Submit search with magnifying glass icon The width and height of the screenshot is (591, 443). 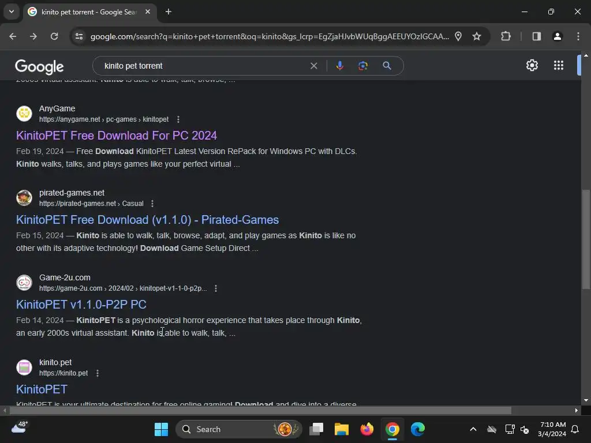click(x=387, y=66)
